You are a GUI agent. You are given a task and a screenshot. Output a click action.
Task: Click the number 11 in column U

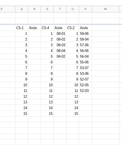tap(73, 91)
